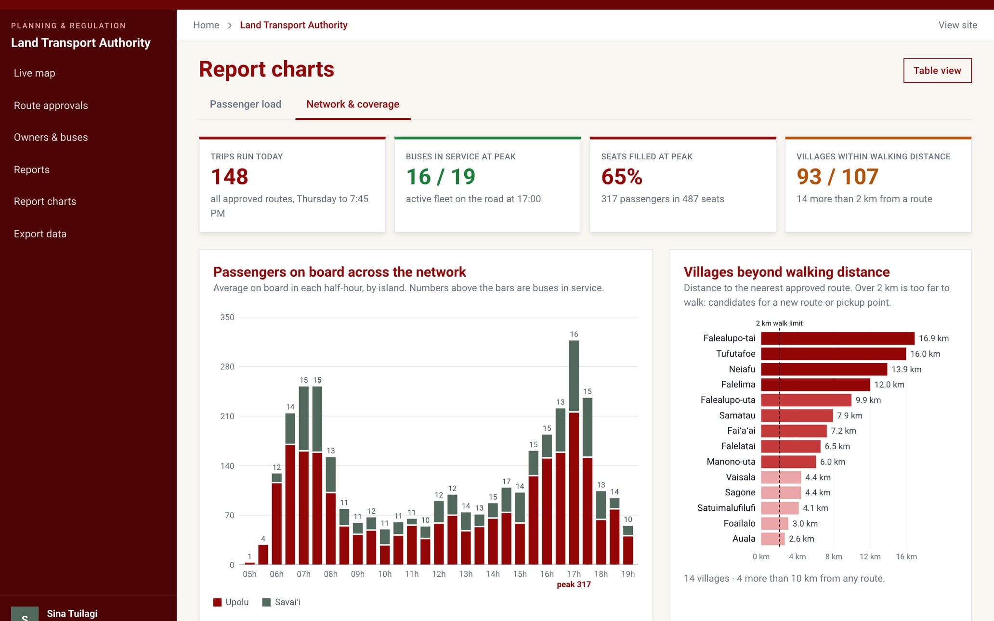The width and height of the screenshot is (994, 621).
Task: Click Villages within walking distance card
Action: point(878,185)
